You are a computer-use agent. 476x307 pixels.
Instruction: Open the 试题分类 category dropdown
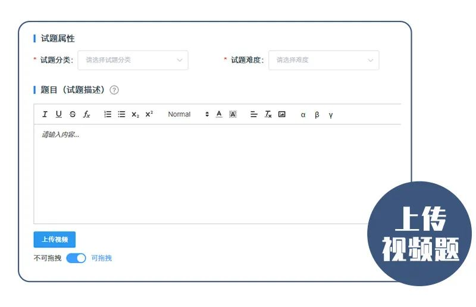point(133,60)
